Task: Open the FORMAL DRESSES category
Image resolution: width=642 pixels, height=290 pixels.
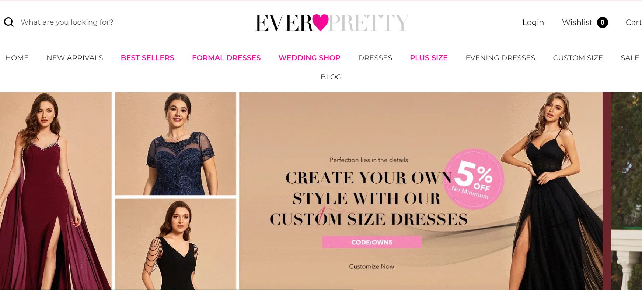Action: point(226,58)
